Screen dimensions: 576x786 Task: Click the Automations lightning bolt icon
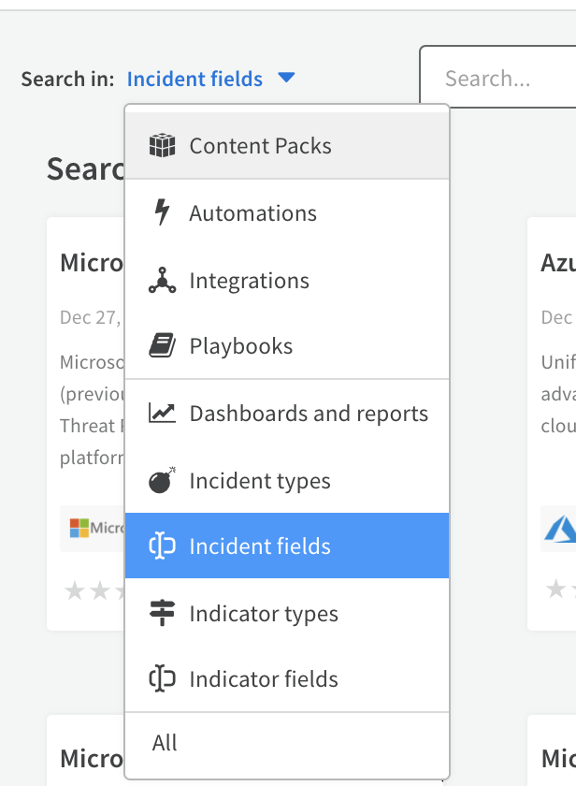point(162,213)
